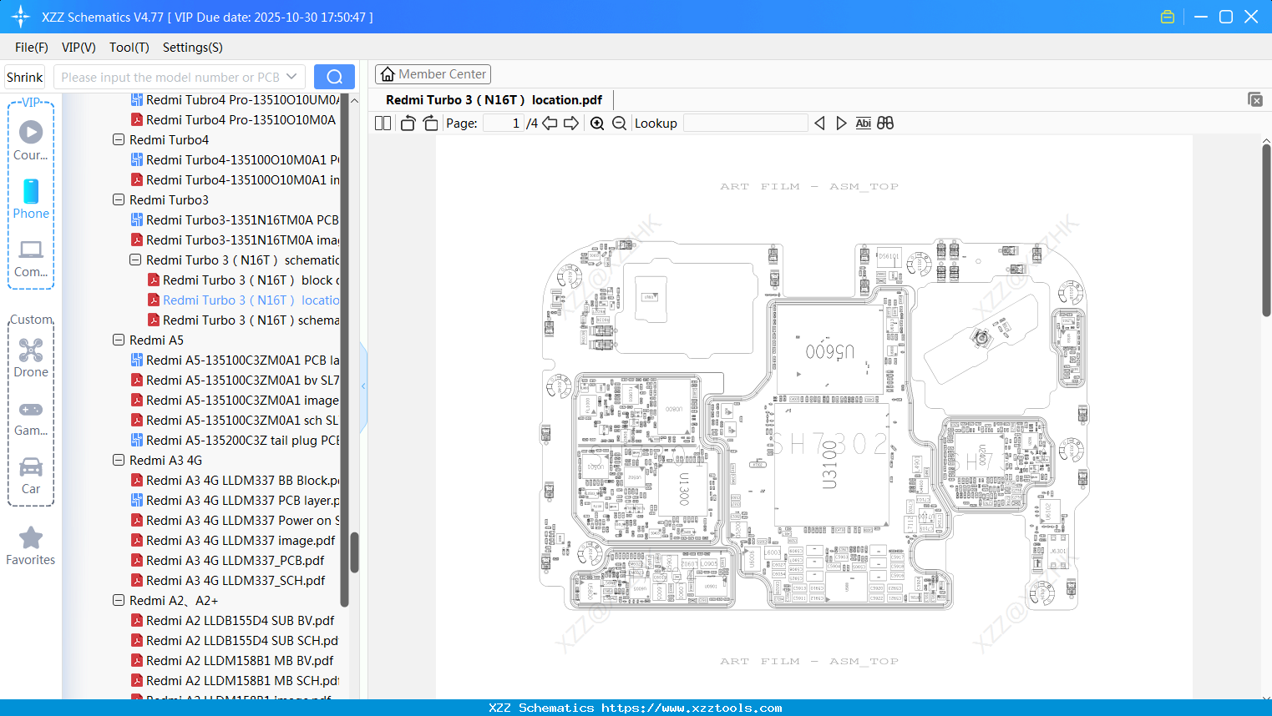
Task: Open the Phone category in the VIP sidebar
Action: tap(31, 200)
